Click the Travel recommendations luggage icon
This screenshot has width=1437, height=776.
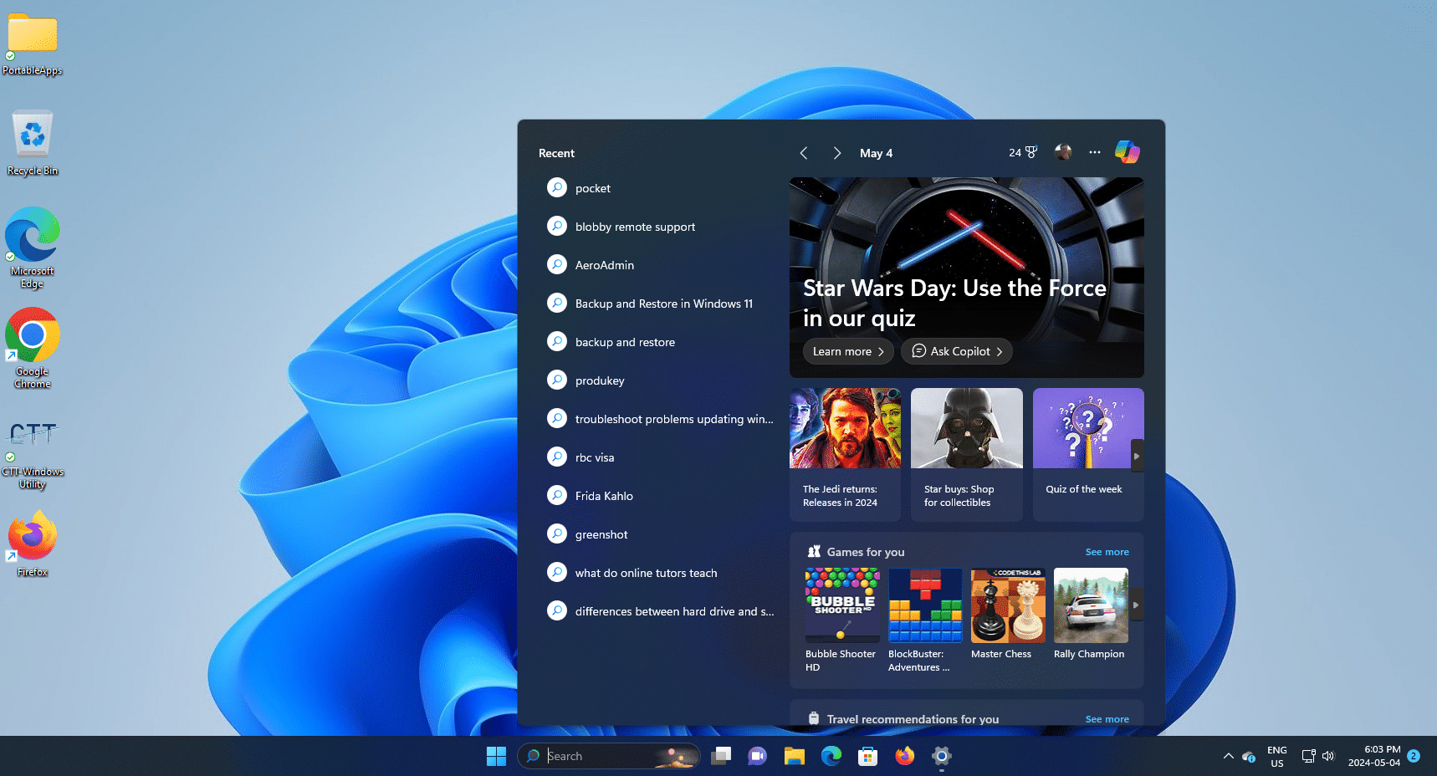[x=813, y=717]
